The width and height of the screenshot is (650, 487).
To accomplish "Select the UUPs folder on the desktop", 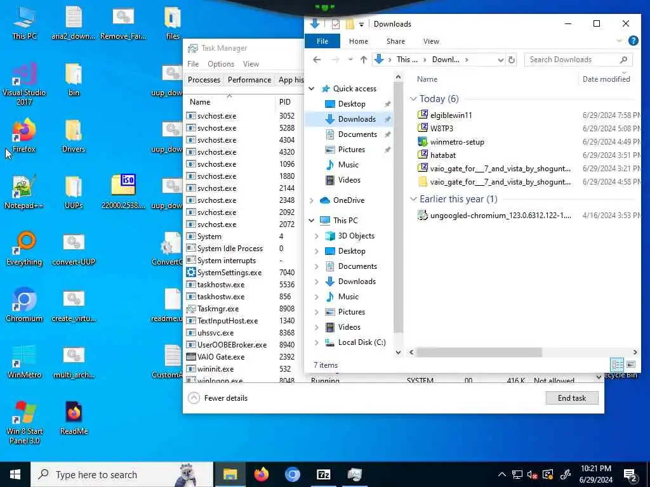I will pos(74,192).
